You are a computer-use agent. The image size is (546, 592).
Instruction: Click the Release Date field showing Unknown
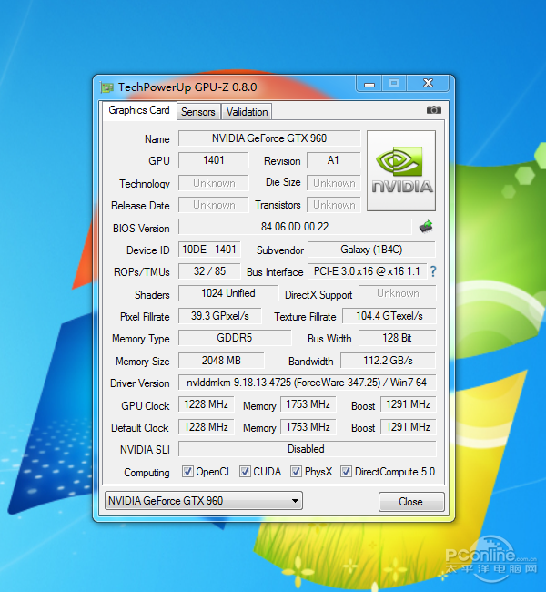(214, 205)
